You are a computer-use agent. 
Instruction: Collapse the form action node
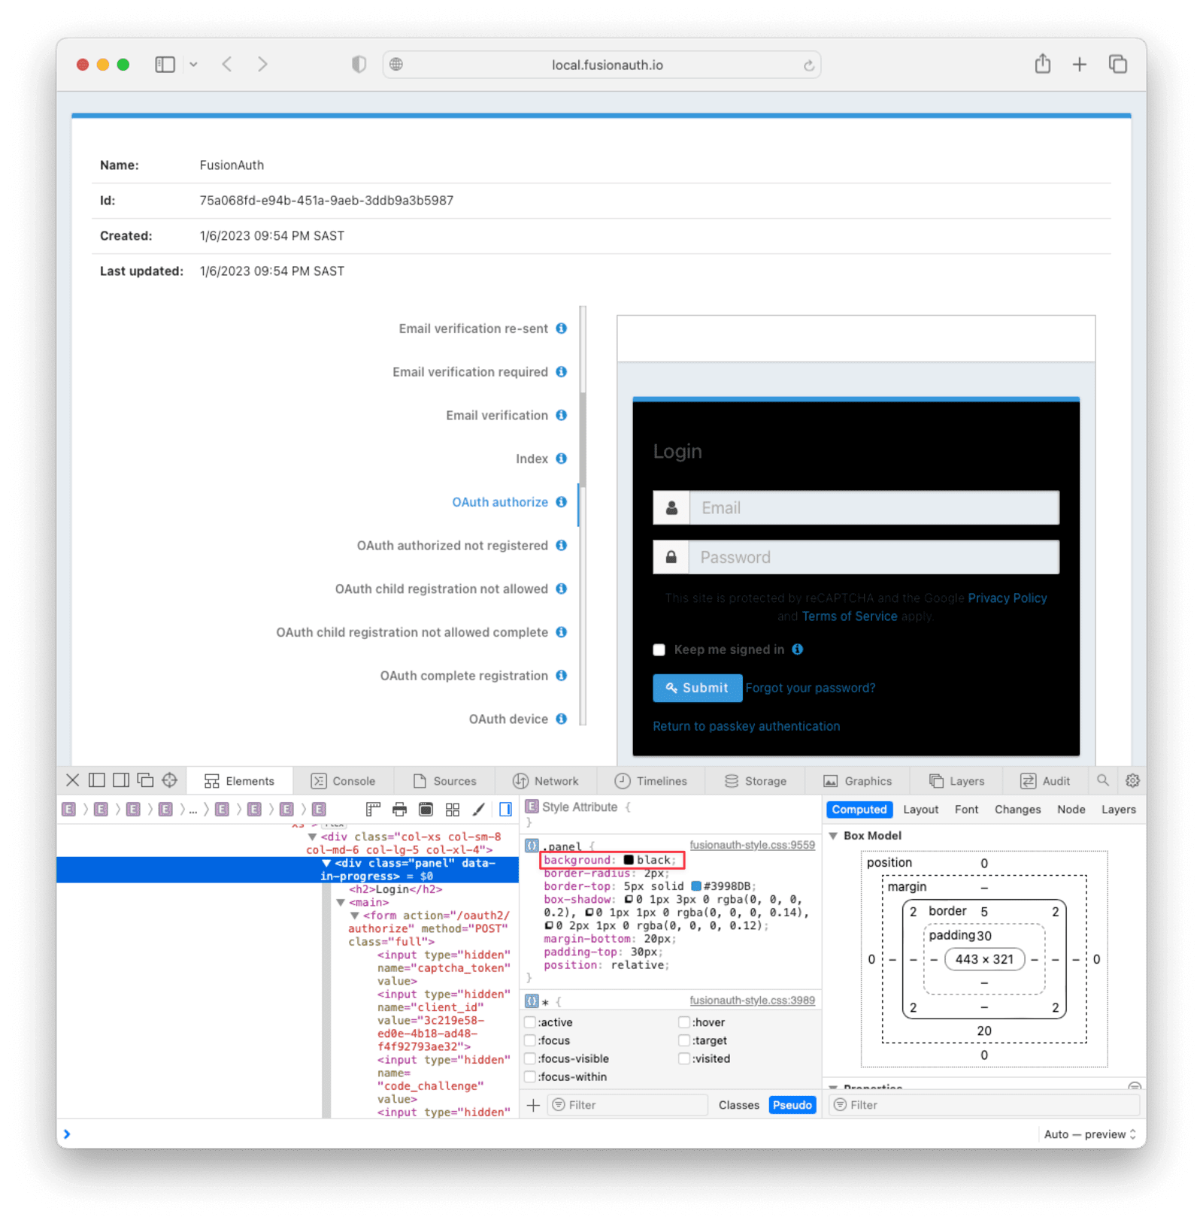click(355, 916)
